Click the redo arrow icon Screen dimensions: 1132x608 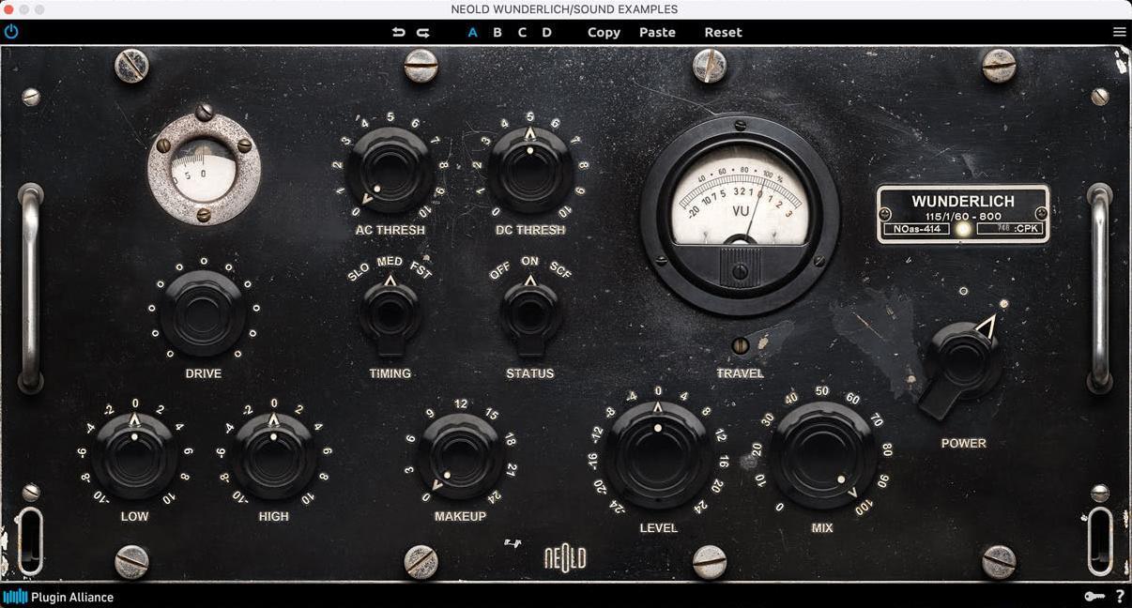[423, 32]
